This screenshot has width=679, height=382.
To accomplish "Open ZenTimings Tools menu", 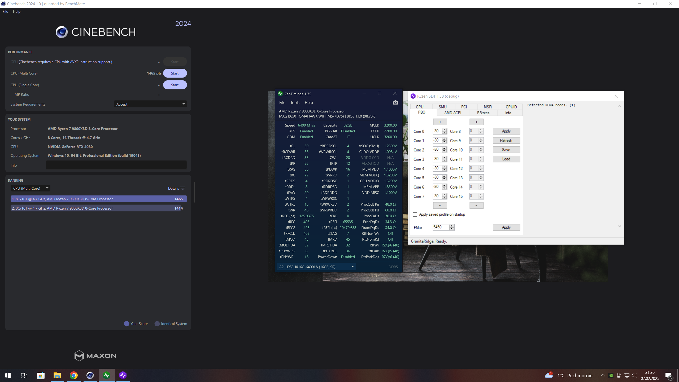I will (x=295, y=103).
